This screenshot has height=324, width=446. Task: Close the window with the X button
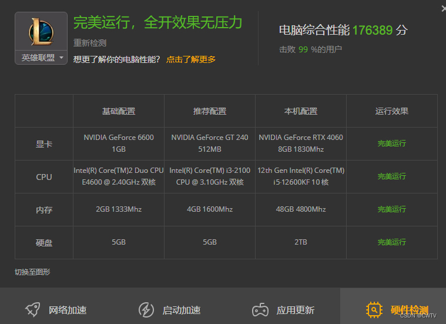[x=444, y=9]
